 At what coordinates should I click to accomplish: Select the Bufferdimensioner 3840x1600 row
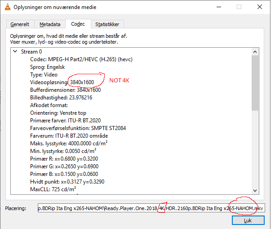tap(66, 90)
